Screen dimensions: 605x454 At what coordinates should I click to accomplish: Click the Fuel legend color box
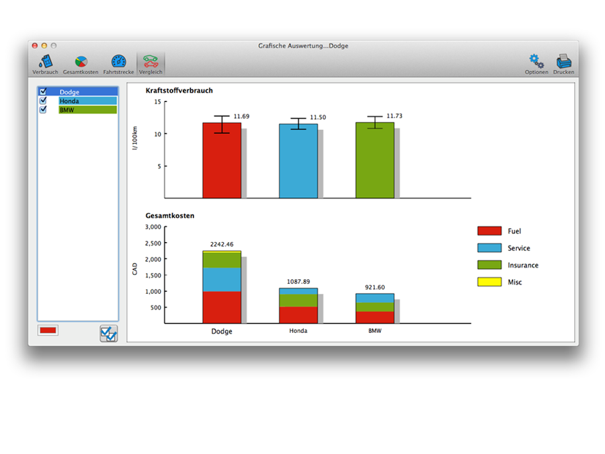click(x=489, y=231)
